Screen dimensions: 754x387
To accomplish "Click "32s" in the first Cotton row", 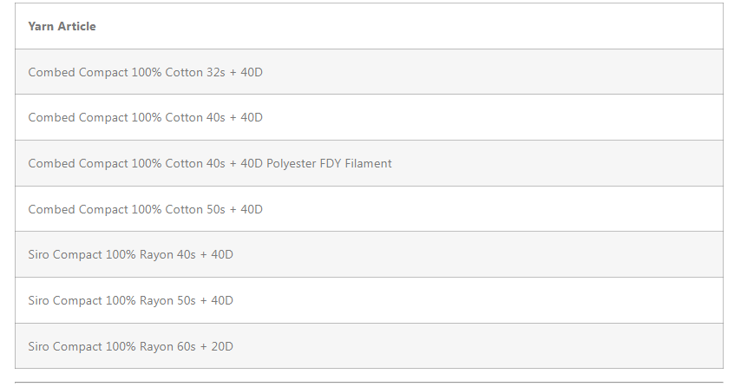I will pyautogui.click(x=215, y=73).
